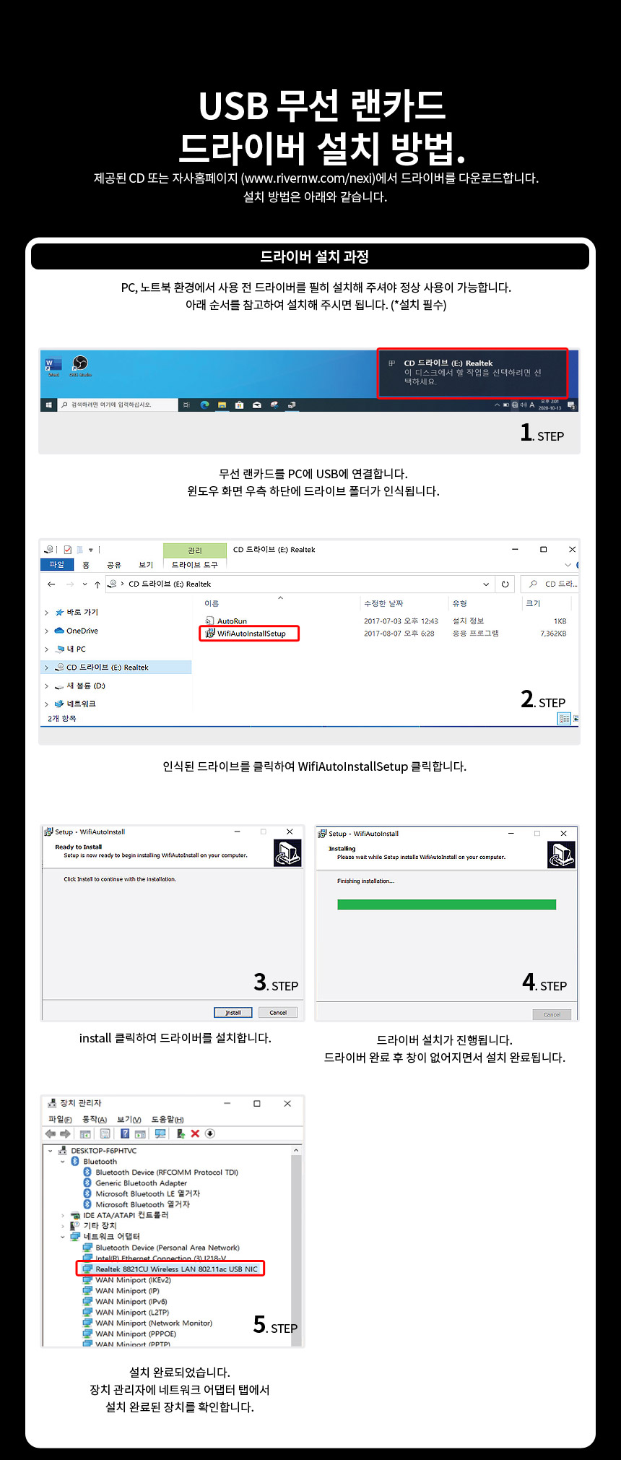Image resolution: width=621 pixels, height=1460 pixels.
Task: Open the Word desktop shortcut
Action: click(53, 366)
